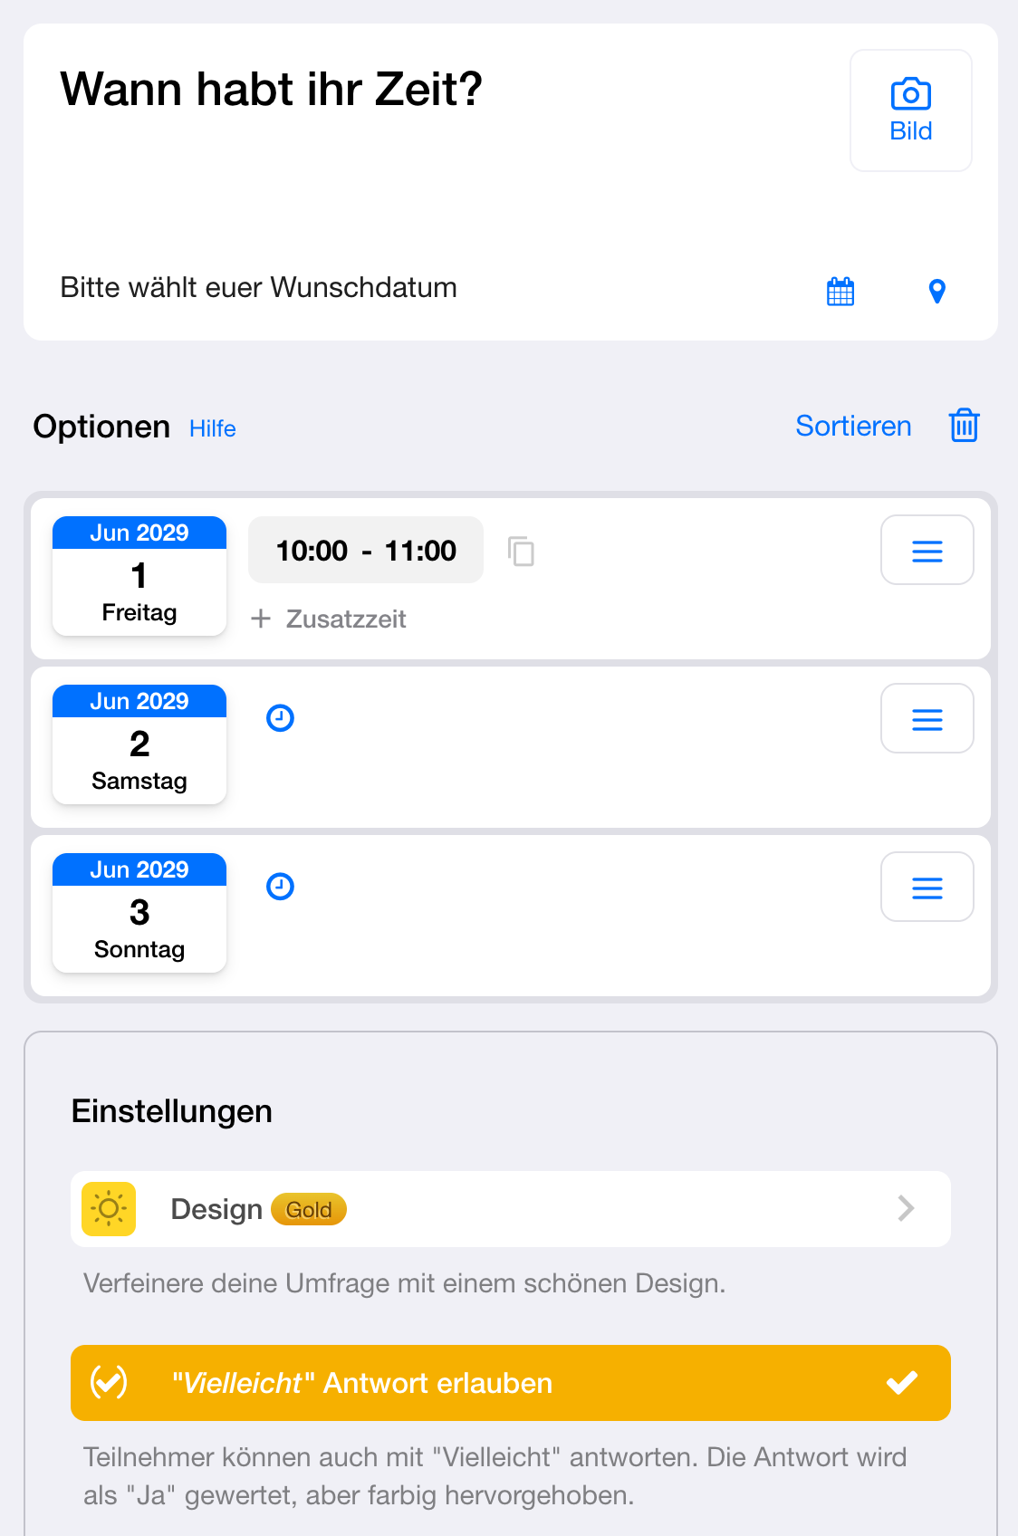The width and height of the screenshot is (1018, 1536).
Task: Add time using Samstag clock icon
Action: (280, 718)
